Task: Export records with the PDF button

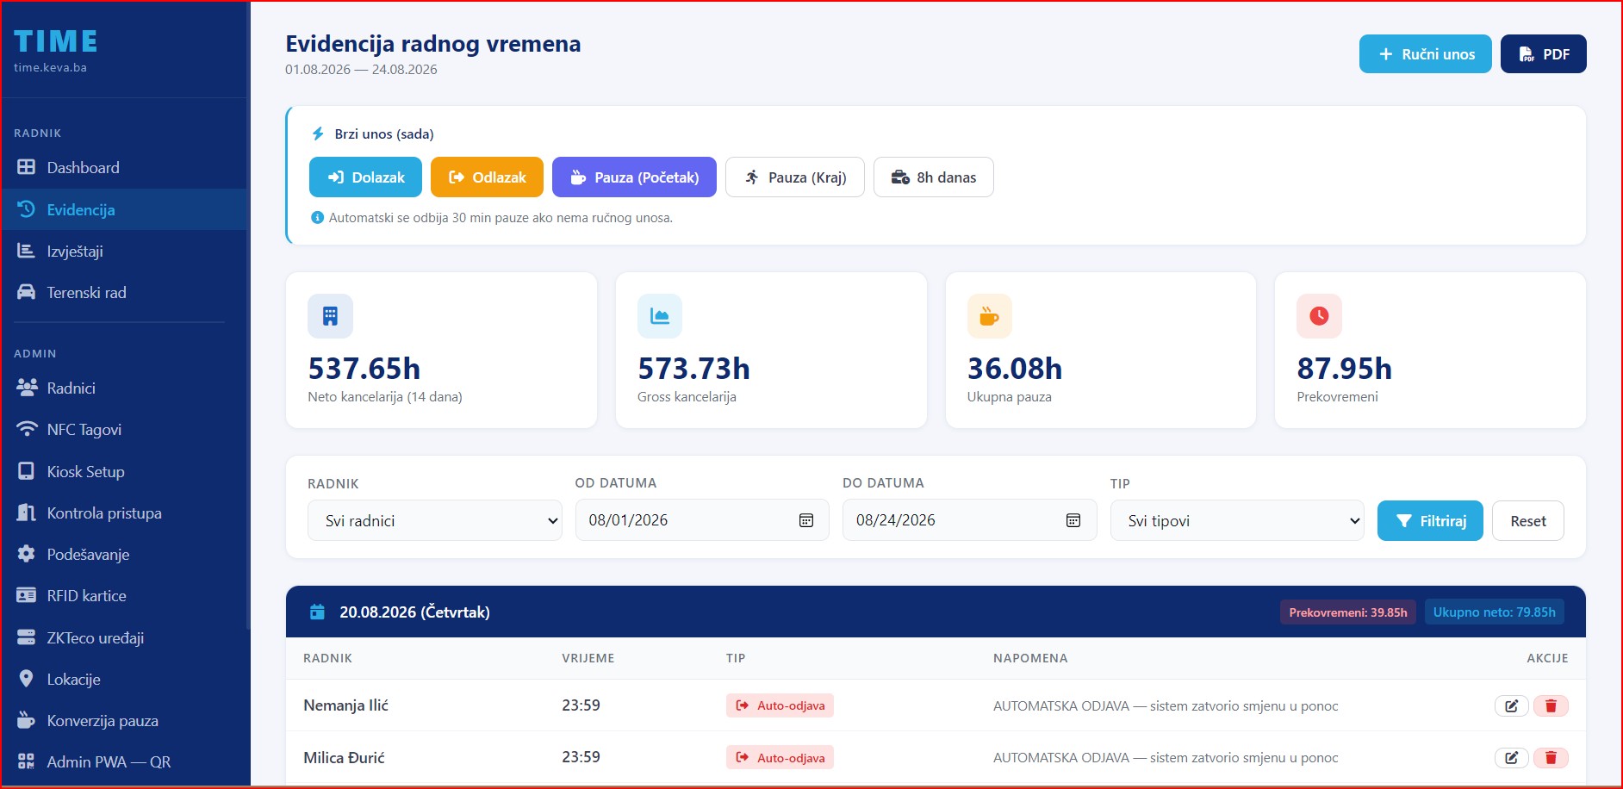Action: point(1543,54)
